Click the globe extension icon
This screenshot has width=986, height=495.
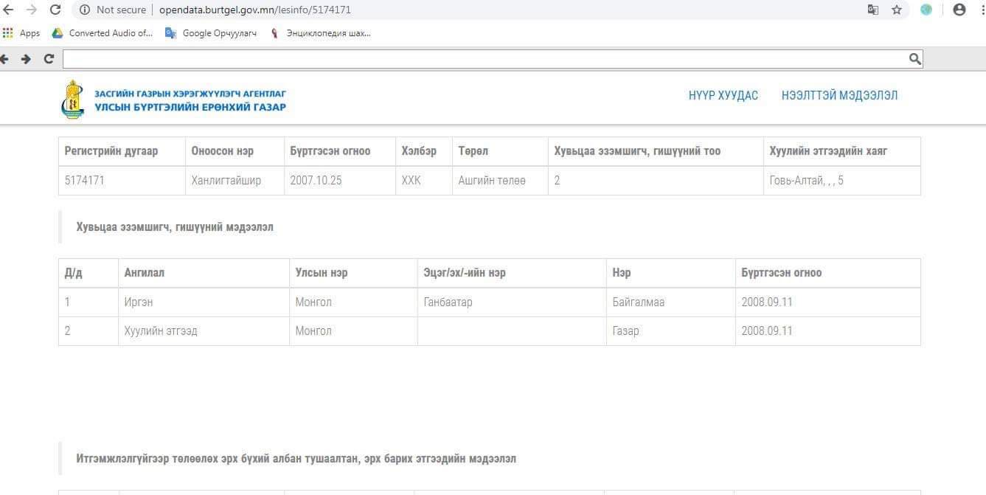coord(926,10)
